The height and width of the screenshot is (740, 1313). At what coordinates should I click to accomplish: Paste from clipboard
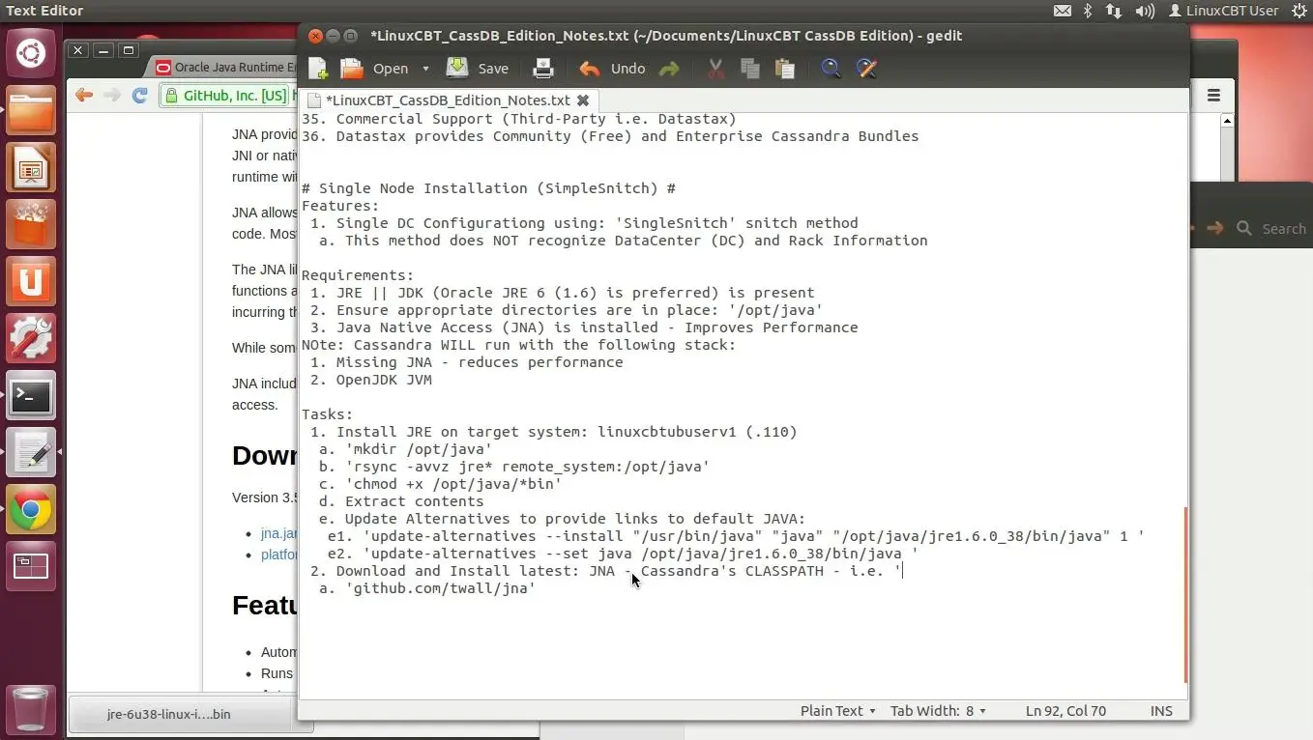[x=785, y=69]
